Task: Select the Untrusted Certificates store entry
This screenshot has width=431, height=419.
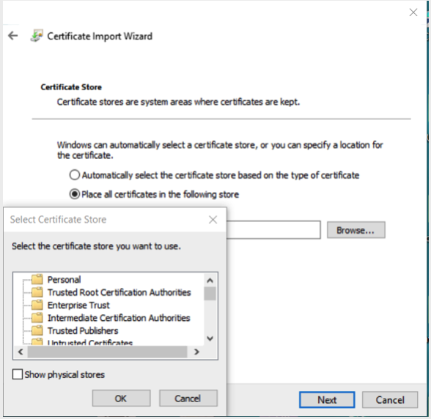Action: 90,343
